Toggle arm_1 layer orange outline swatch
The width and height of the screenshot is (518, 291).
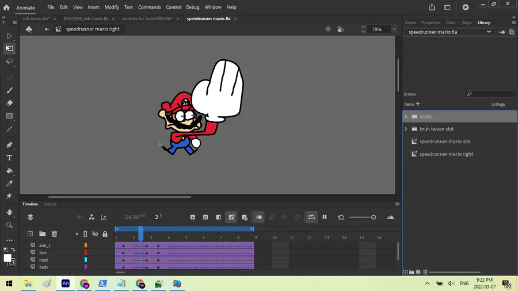click(86, 245)
